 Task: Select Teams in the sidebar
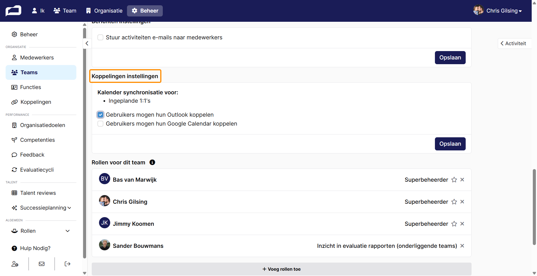coord(41,72)
